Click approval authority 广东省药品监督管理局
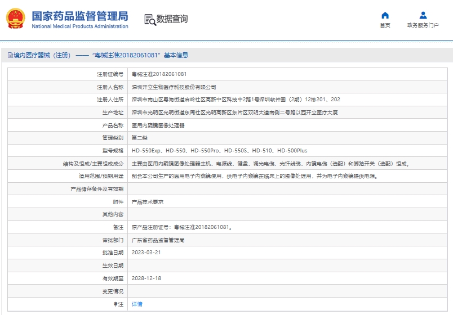This screenshot has height=315, width=453. 158,240
